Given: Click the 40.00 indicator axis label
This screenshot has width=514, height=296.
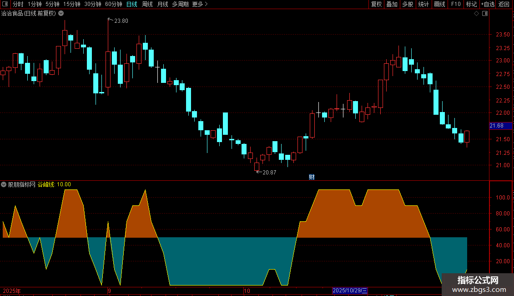Looking at the screenshot, I should coord(503,245).
